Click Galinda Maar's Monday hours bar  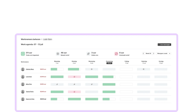point(57,69)
